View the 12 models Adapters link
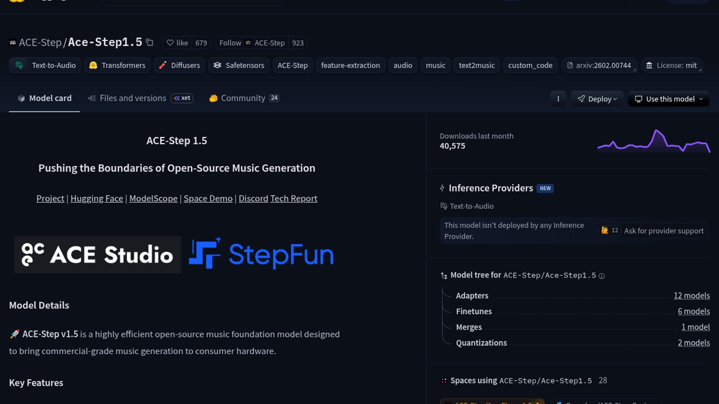This screenshot has width=719, height=404. coord(691,296)
